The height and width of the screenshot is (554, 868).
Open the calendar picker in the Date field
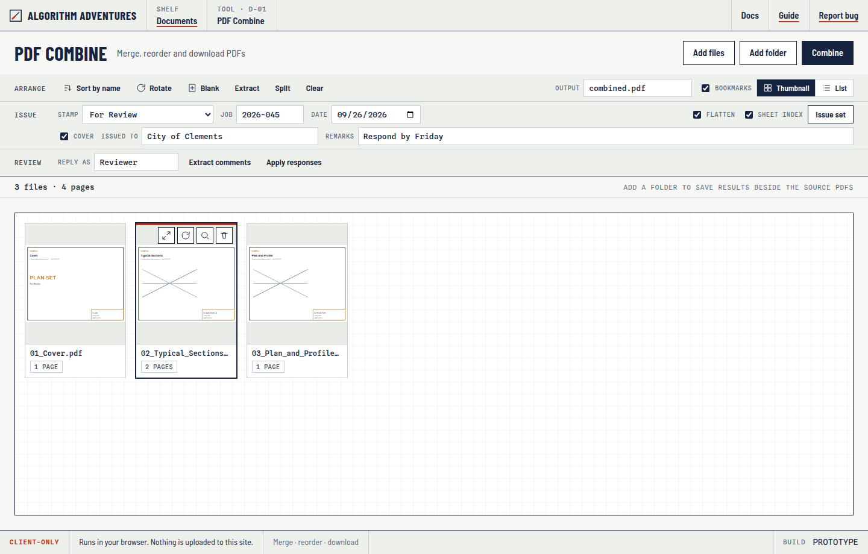(410, 114)
